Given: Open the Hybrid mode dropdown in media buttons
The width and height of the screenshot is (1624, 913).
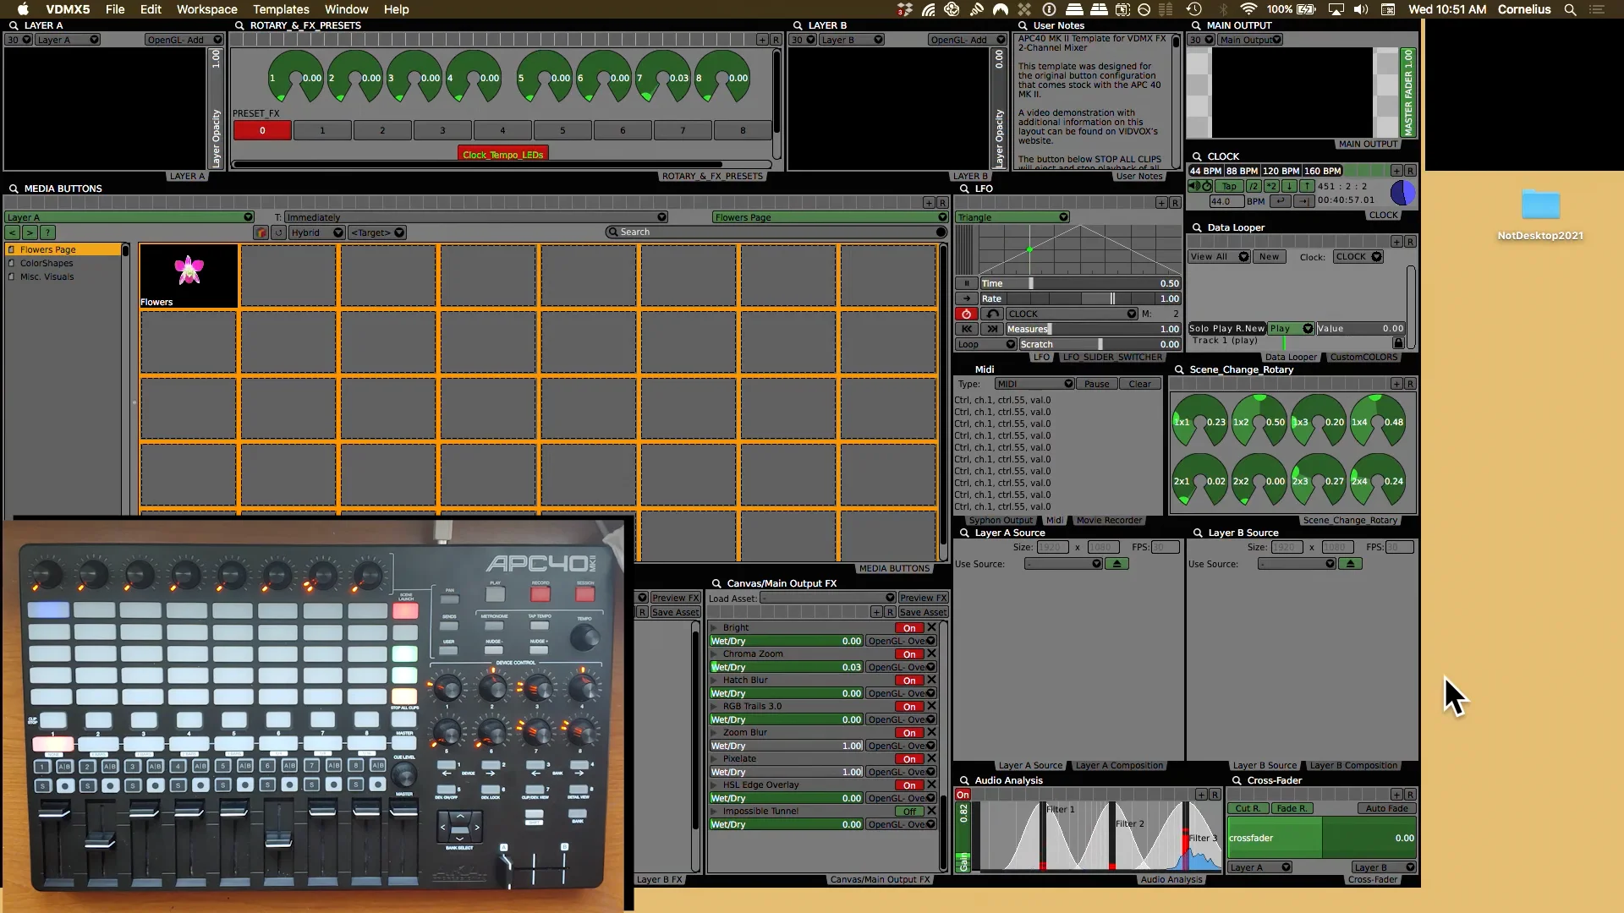Looking at the screenshot, I should tap(316, 232).
